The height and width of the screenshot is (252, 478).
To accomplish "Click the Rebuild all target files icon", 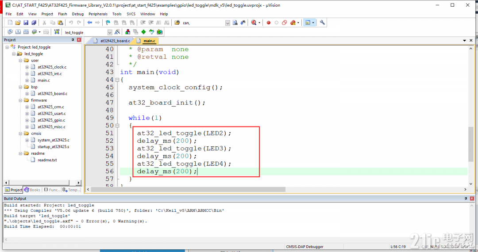I will click(26, 32).
